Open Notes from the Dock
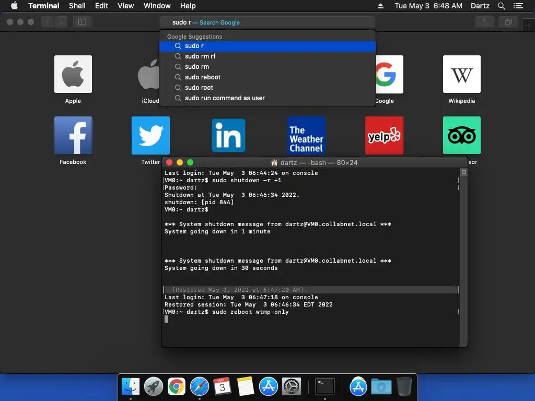Screen dimensions: 535x401 coord(246,387)
